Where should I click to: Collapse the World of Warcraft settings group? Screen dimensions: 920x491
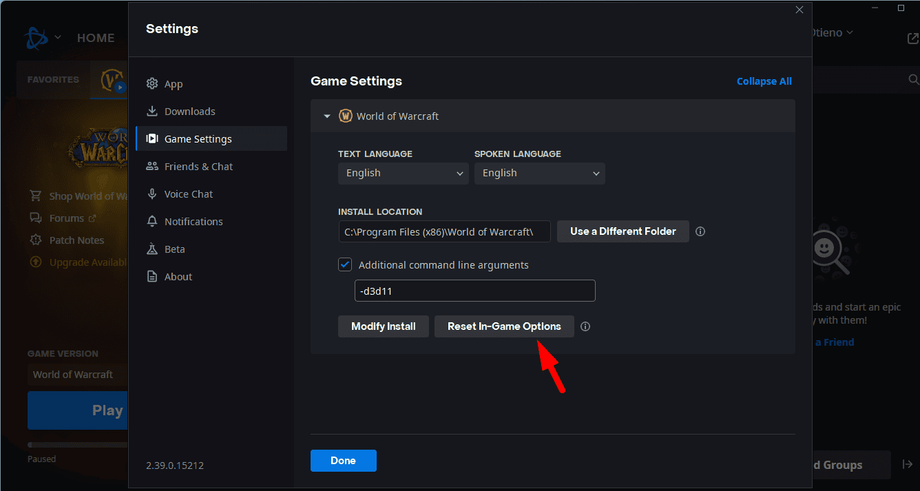(x=326, y=116)
